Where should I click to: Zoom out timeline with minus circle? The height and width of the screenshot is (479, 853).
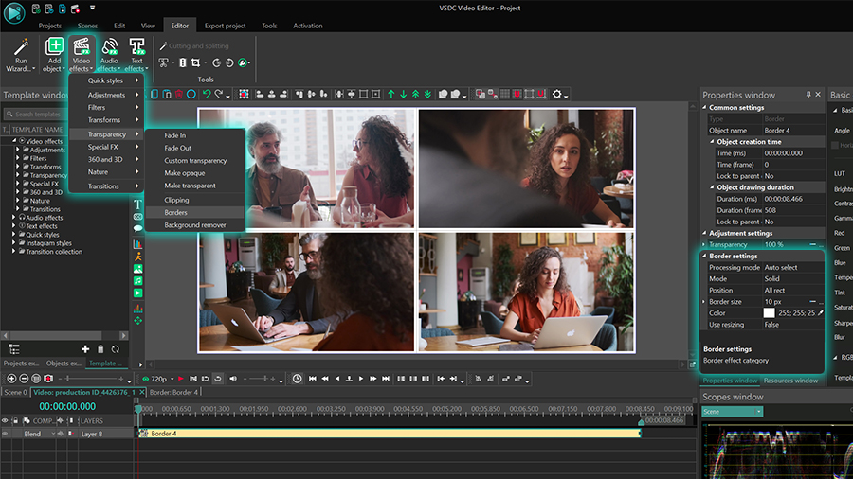click(24, 379)
